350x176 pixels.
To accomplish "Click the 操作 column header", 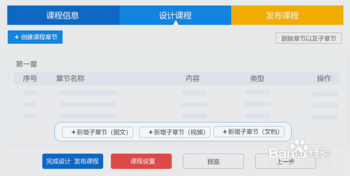I will [324, 79].
